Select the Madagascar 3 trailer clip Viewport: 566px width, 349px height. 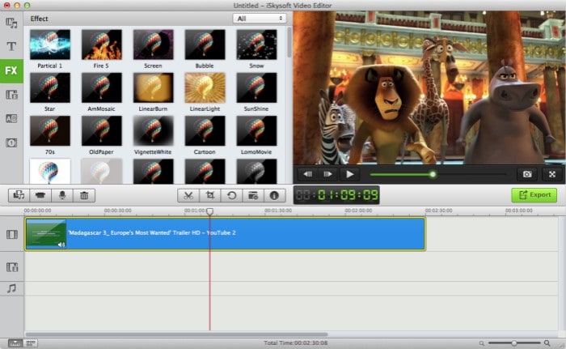point(226,234)
